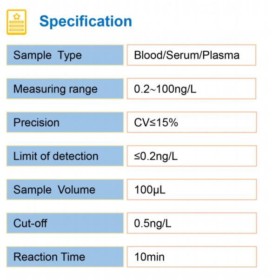The height and width of the screenshot is (279, 279).
Task: Click the 100μL value field
Action: coord(191,190)
